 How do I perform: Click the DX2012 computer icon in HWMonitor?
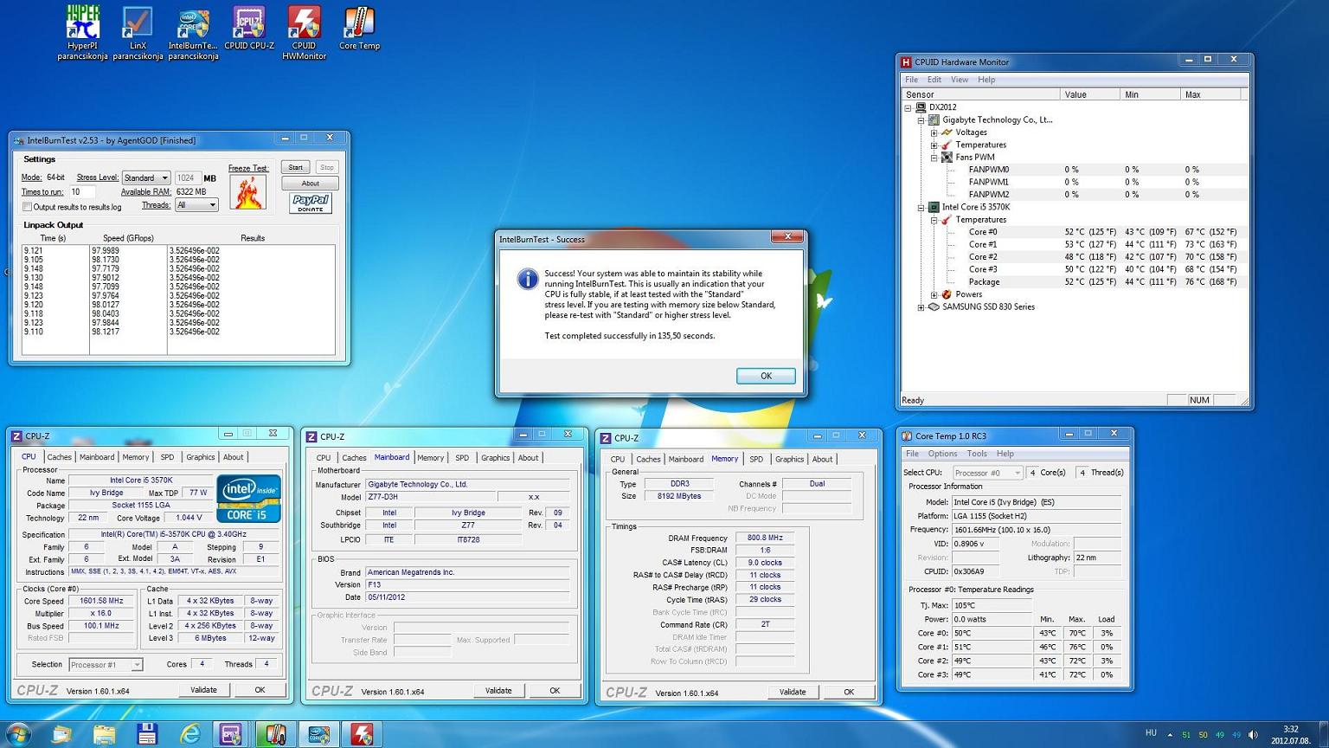[x=921, y=107]
